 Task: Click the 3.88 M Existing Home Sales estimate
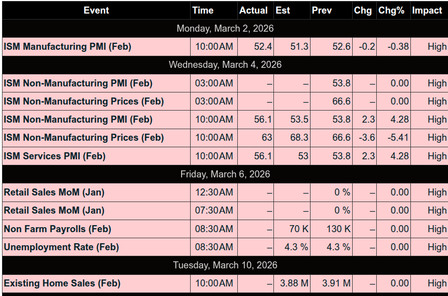[x=294, y=283]
